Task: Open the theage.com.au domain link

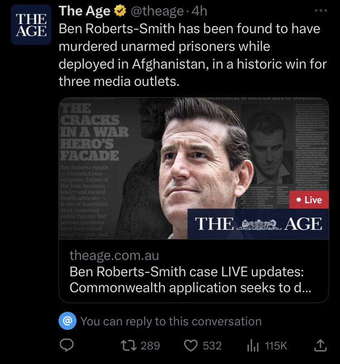Action: tap(114, 255)
